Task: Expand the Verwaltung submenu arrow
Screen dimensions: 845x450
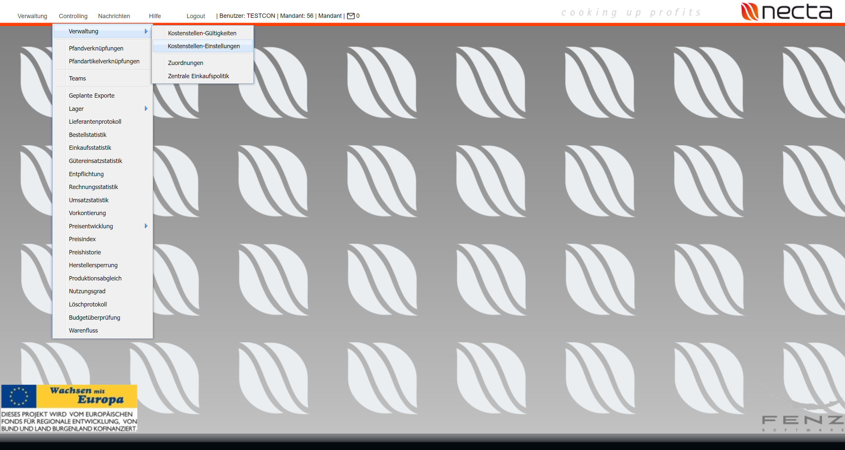Action: coord(146,31)
